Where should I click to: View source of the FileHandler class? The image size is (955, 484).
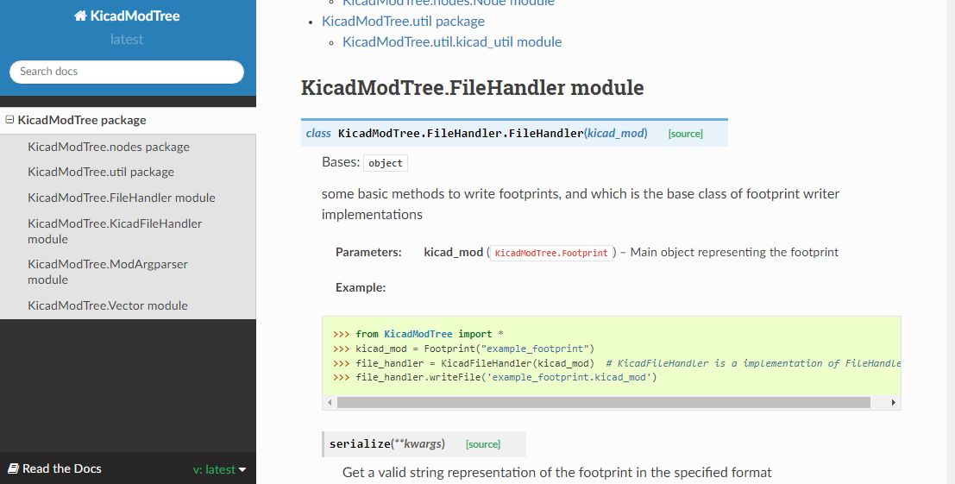click(685, 134)
